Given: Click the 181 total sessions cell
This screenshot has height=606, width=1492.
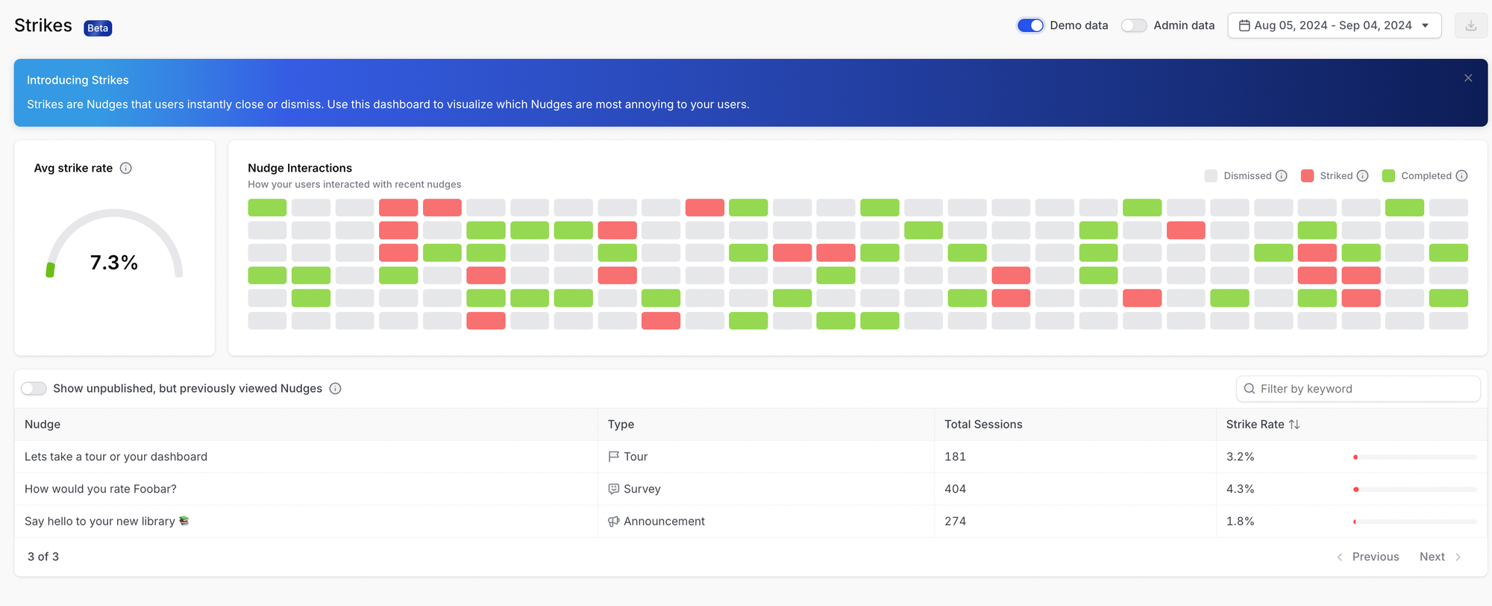Looking at the screenshot, I should coord(955,457).
